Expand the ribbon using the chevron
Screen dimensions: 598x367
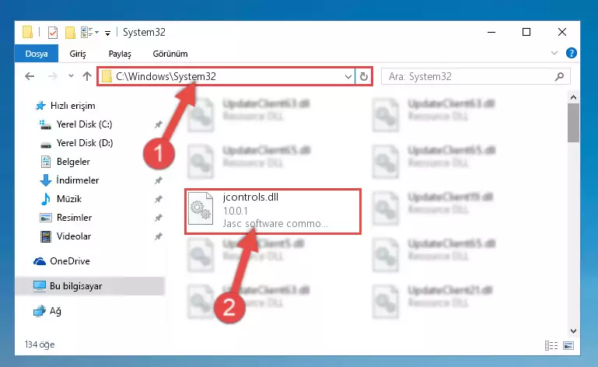tap(554, 53)
